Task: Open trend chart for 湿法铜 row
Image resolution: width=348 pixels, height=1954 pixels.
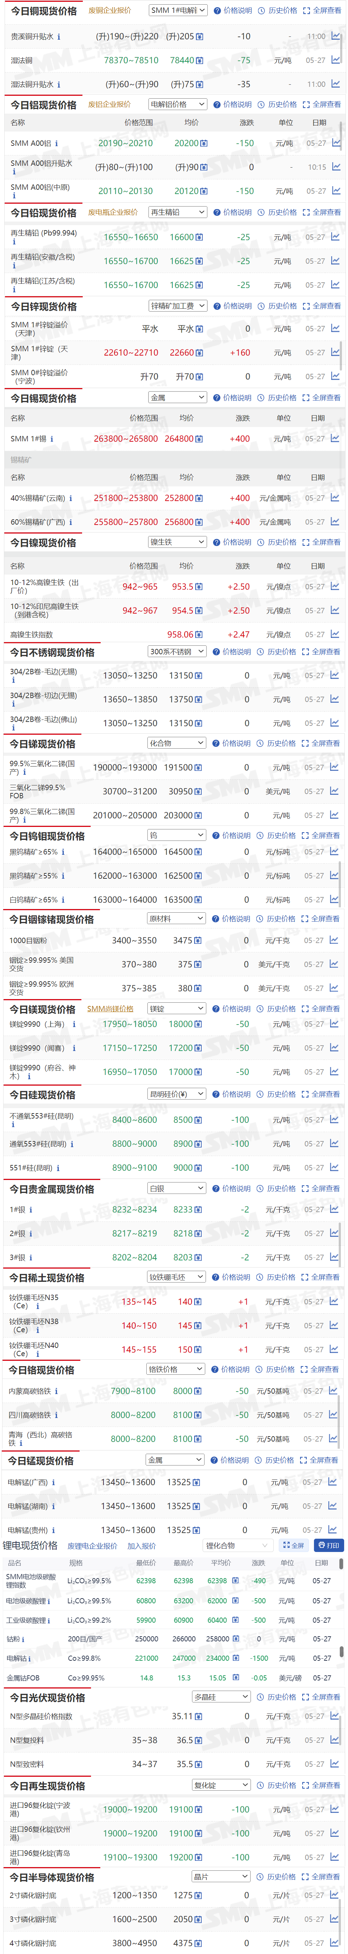Action: click(336, 60)
